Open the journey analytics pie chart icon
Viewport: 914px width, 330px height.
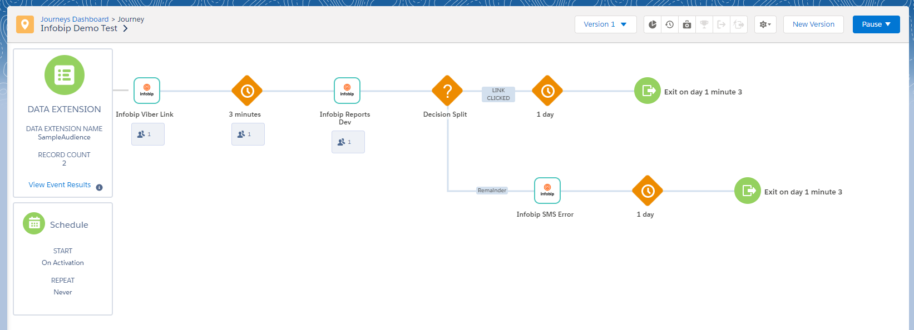653,24
